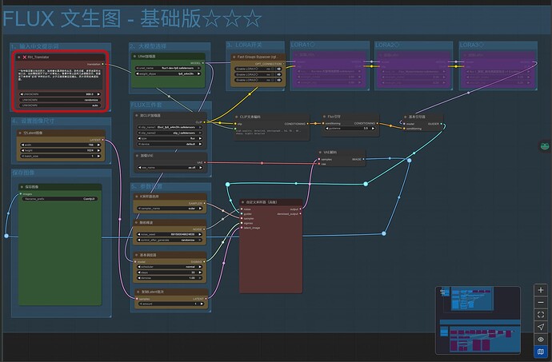The width and height of the screenshot is (552, 362).
Task: Open the sampler_name euler dropdown
Action: click(170, 209)
